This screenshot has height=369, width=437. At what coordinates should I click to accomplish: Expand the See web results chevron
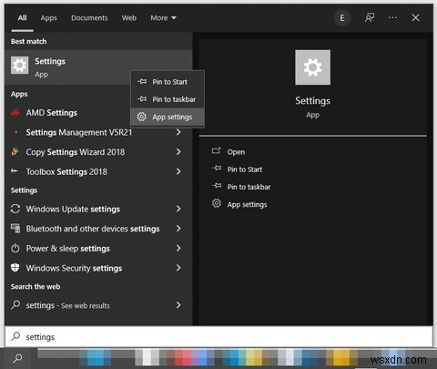pos(178,305)
